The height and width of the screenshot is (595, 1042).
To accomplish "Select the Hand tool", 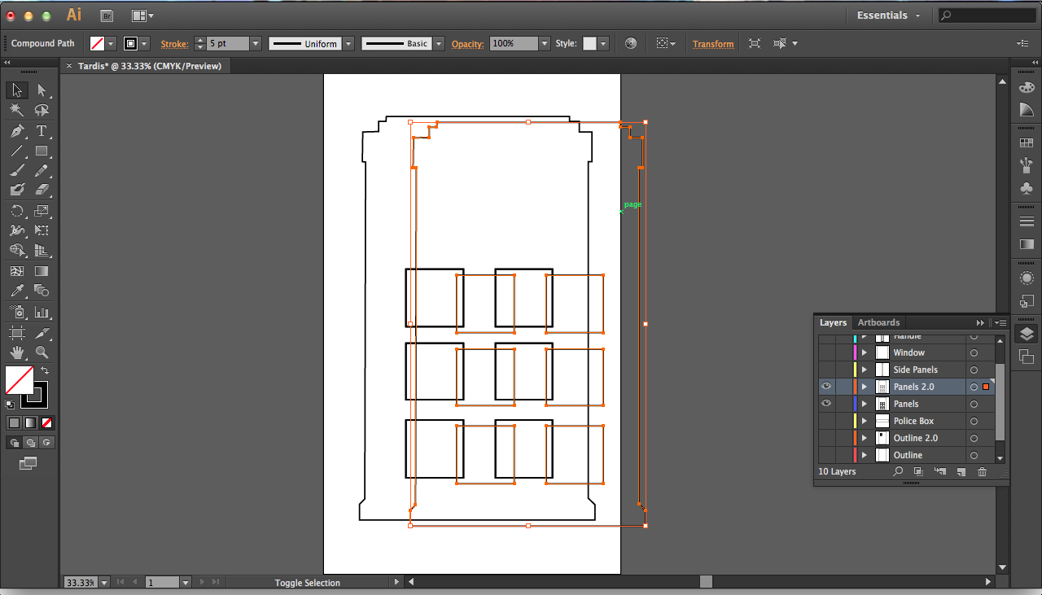I will (17, 352).
